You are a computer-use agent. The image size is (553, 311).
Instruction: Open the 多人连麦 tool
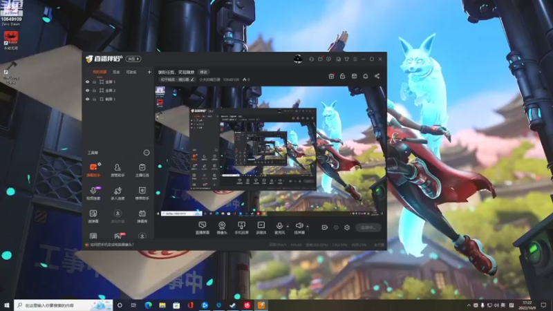click(118, 194)
